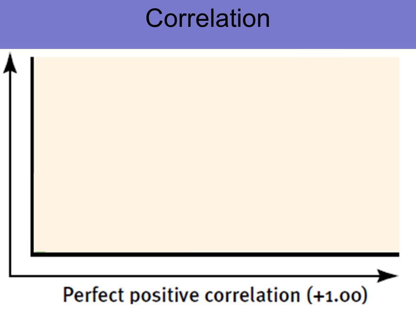Click the rightward arrowhead of the horizontal axis
Screen dimensions: 416x312
(x=387, y=276)
